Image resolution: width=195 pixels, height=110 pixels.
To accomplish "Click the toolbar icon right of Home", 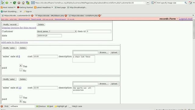I will 28,3.
